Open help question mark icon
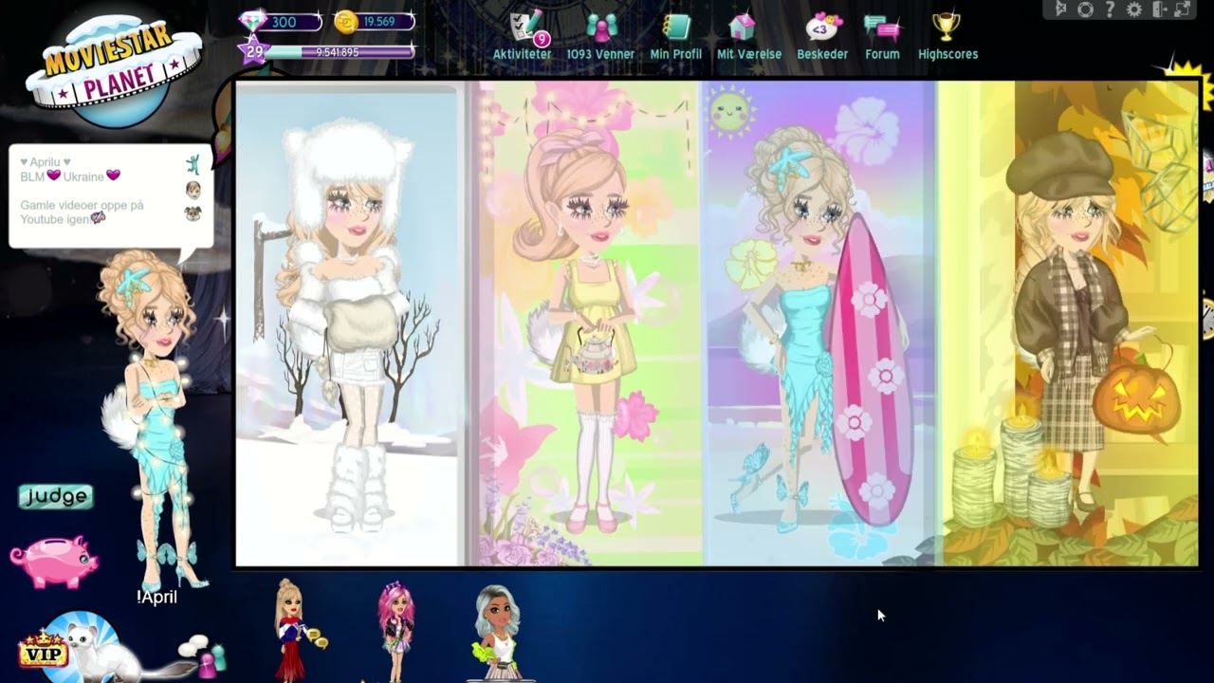Viewport: 1214px width, 683px height. point(1110,9)
